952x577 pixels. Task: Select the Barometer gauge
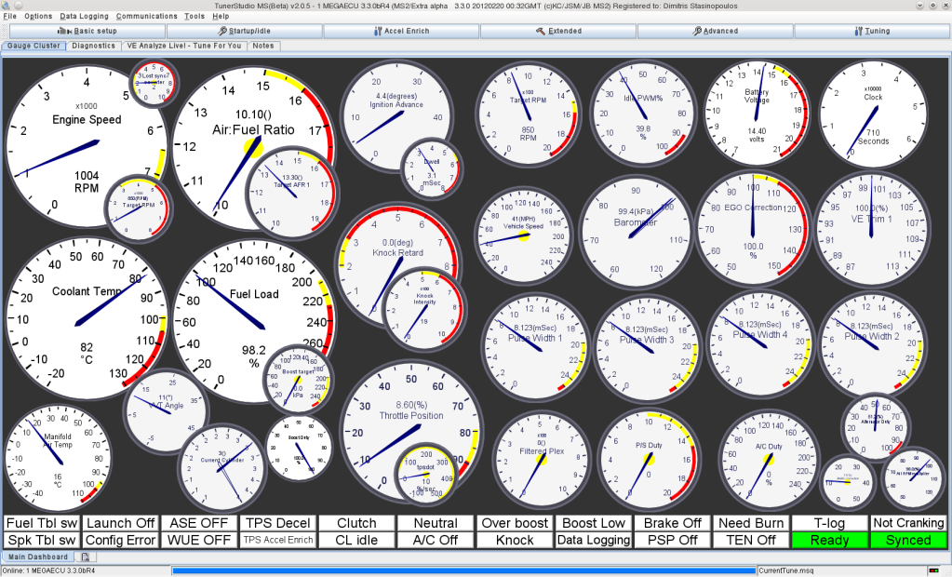tap(635, 232)
